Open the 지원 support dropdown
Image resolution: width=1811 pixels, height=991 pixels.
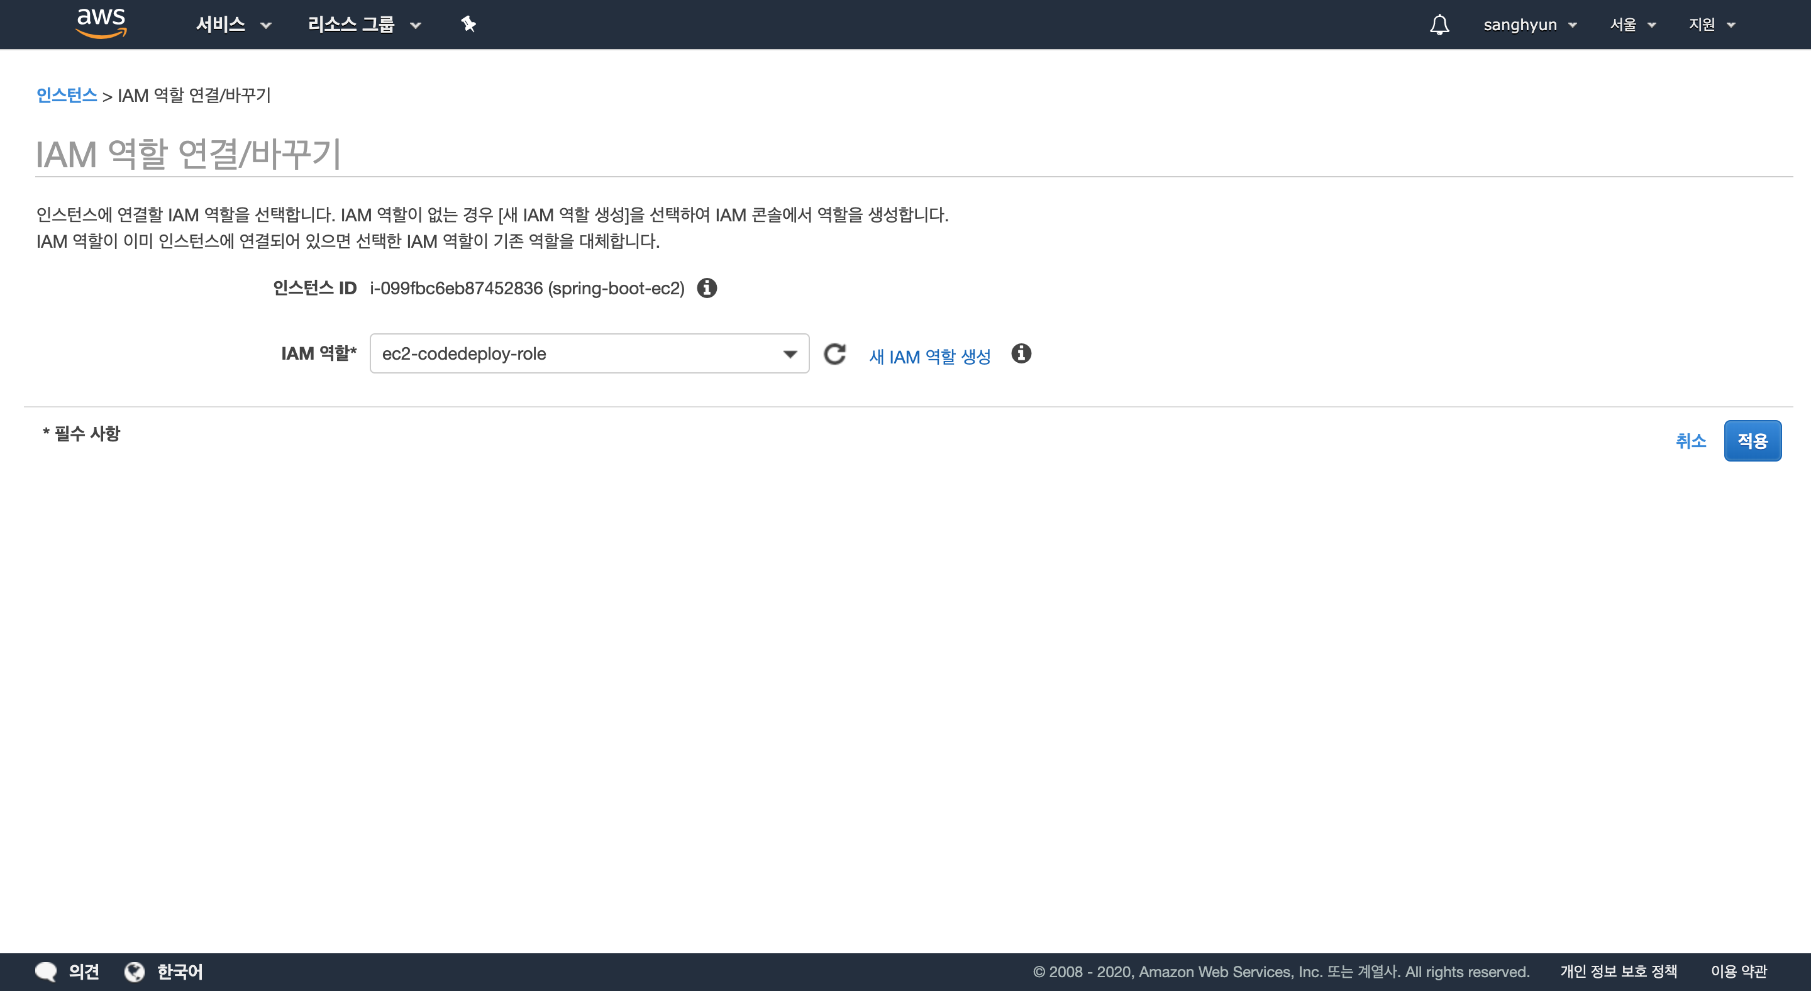point(1712,25)
